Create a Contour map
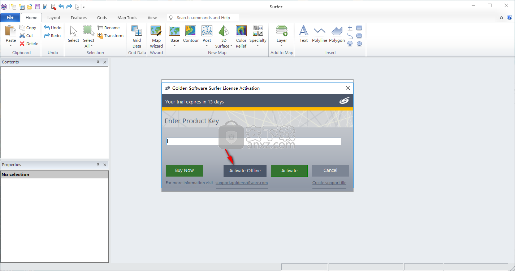The width and height of the screenshot is (515, 271). (191, 34)
